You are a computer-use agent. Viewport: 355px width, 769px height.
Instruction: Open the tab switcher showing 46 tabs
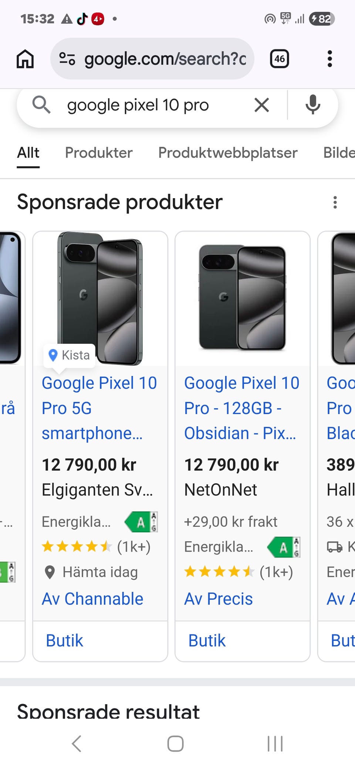pyautogui.click(x=279, y=59)
